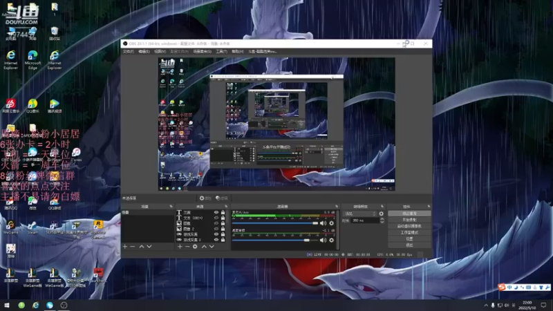Viewport: 553px width, 311px height.
Task: Click the 退出 button
Action: pos(409,245)
